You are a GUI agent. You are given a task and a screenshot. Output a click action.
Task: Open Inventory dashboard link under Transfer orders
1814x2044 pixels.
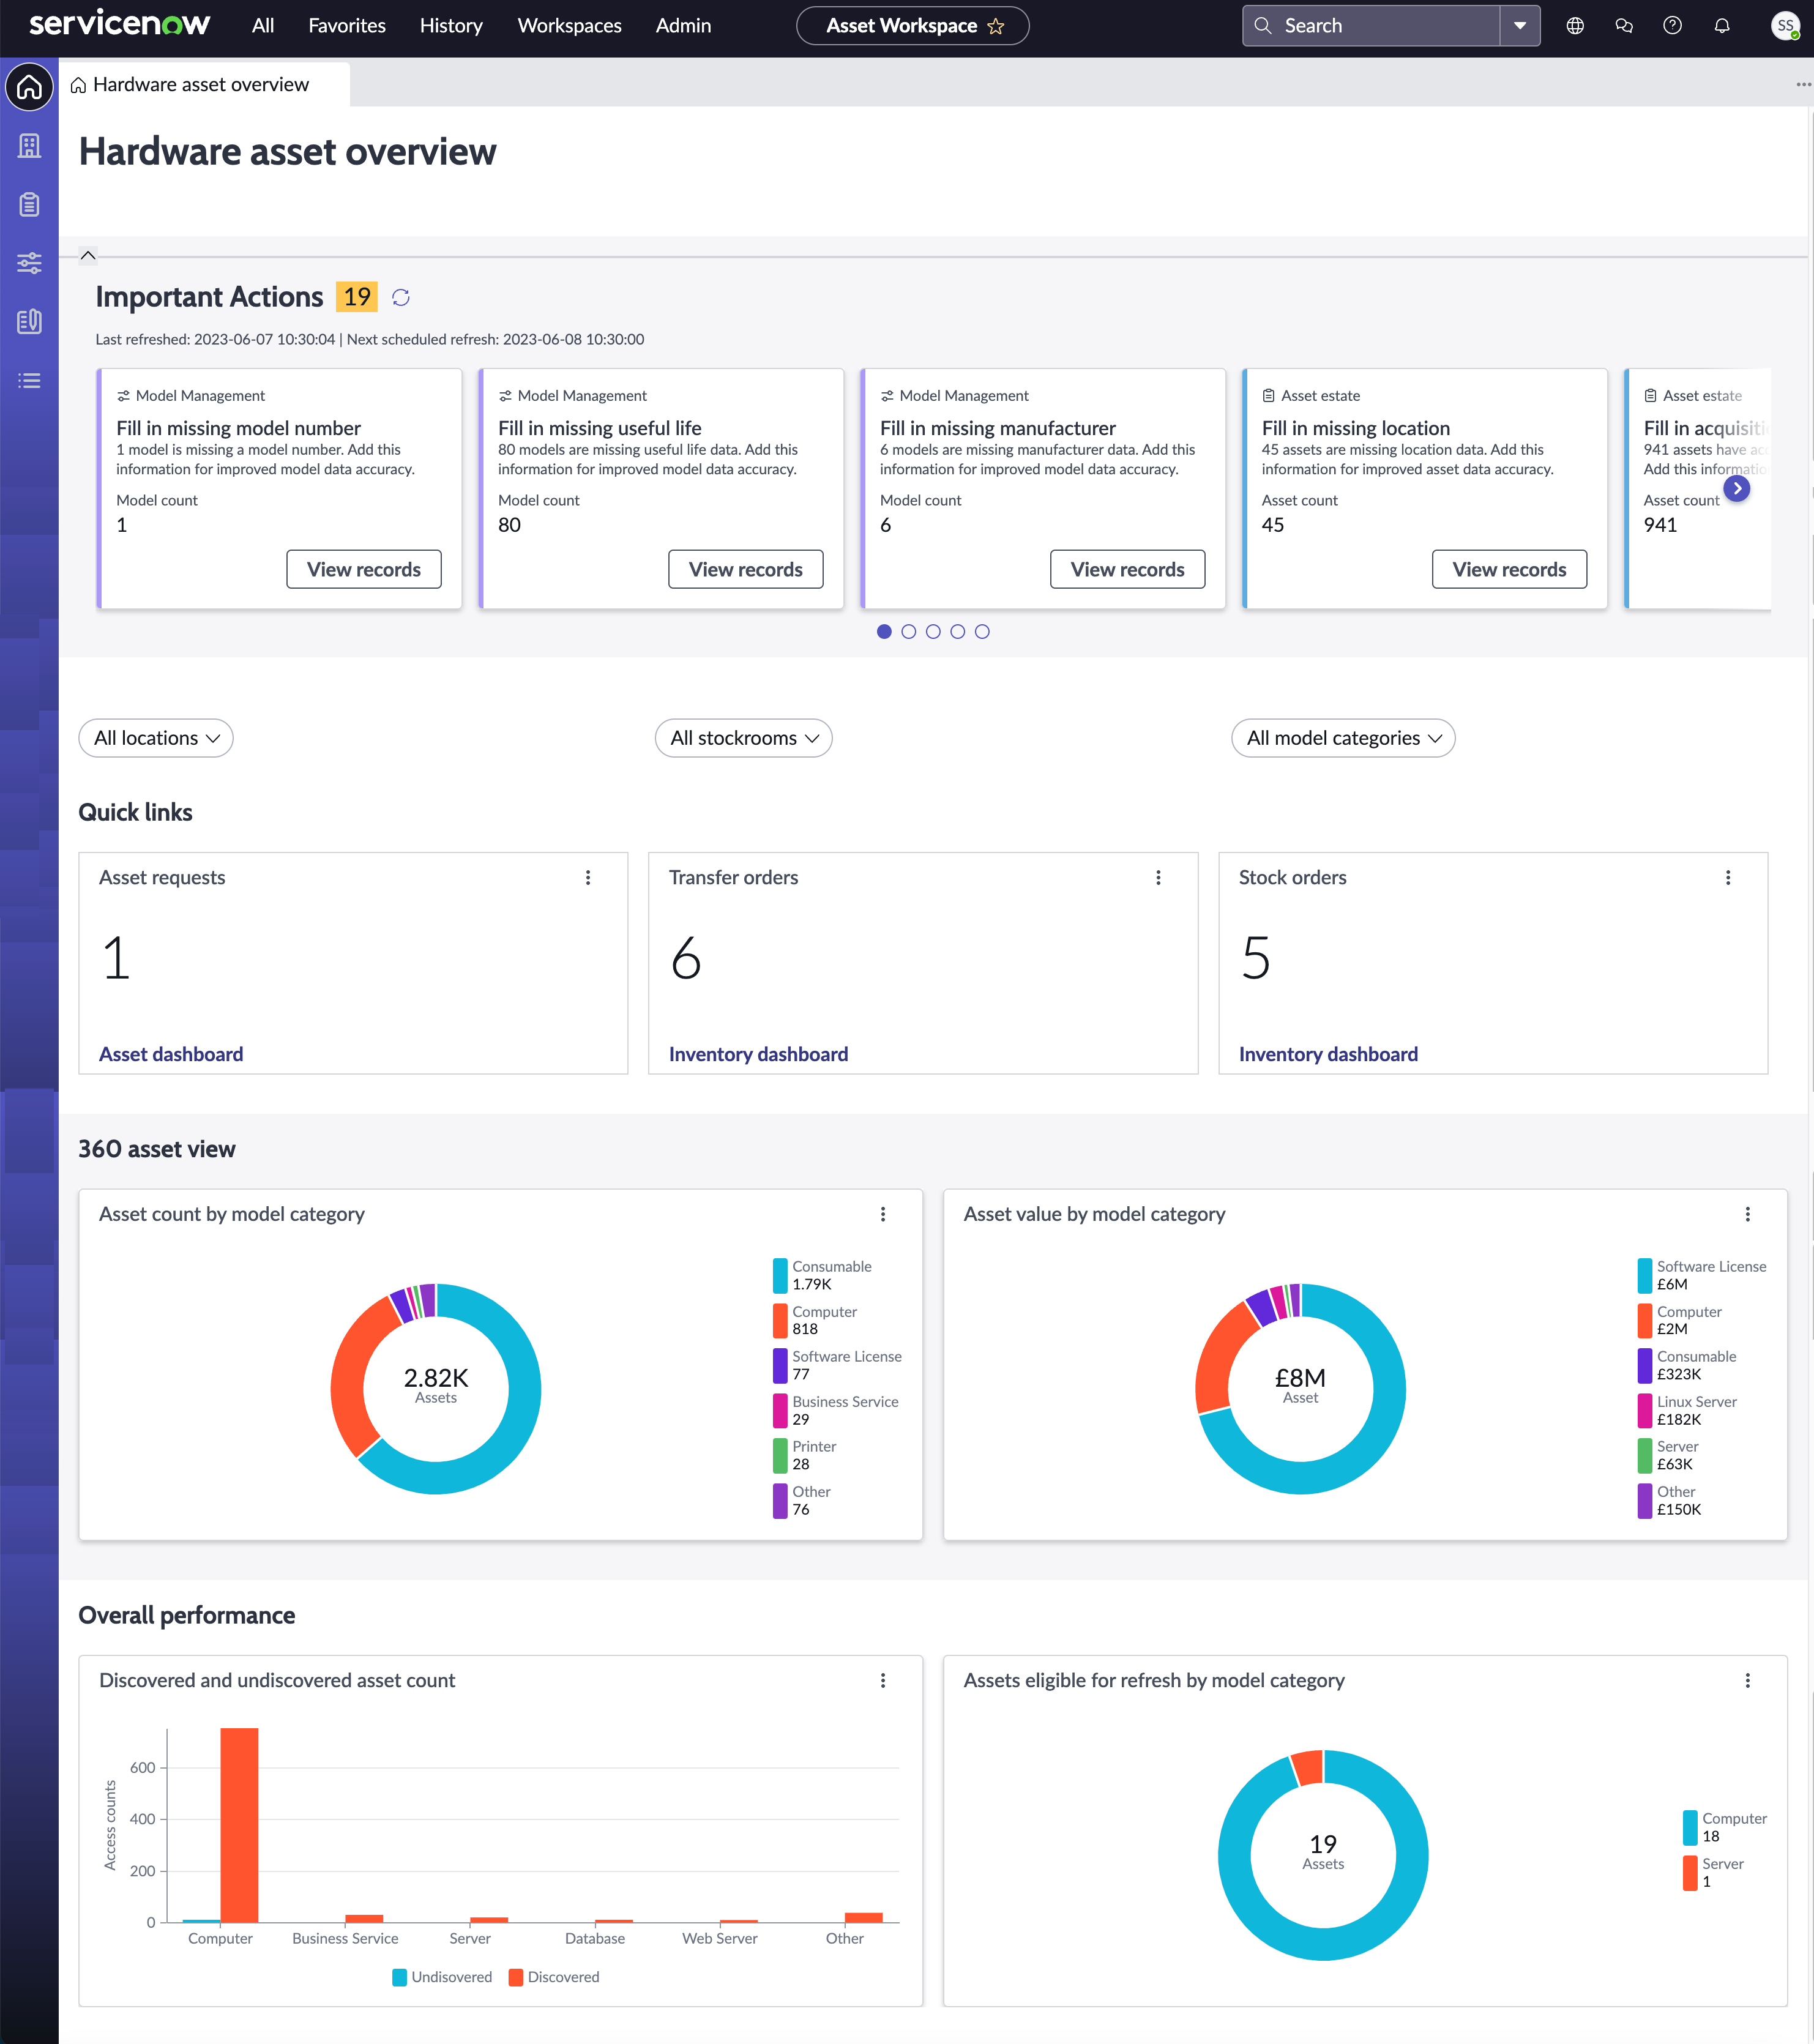pos(758,1053)
